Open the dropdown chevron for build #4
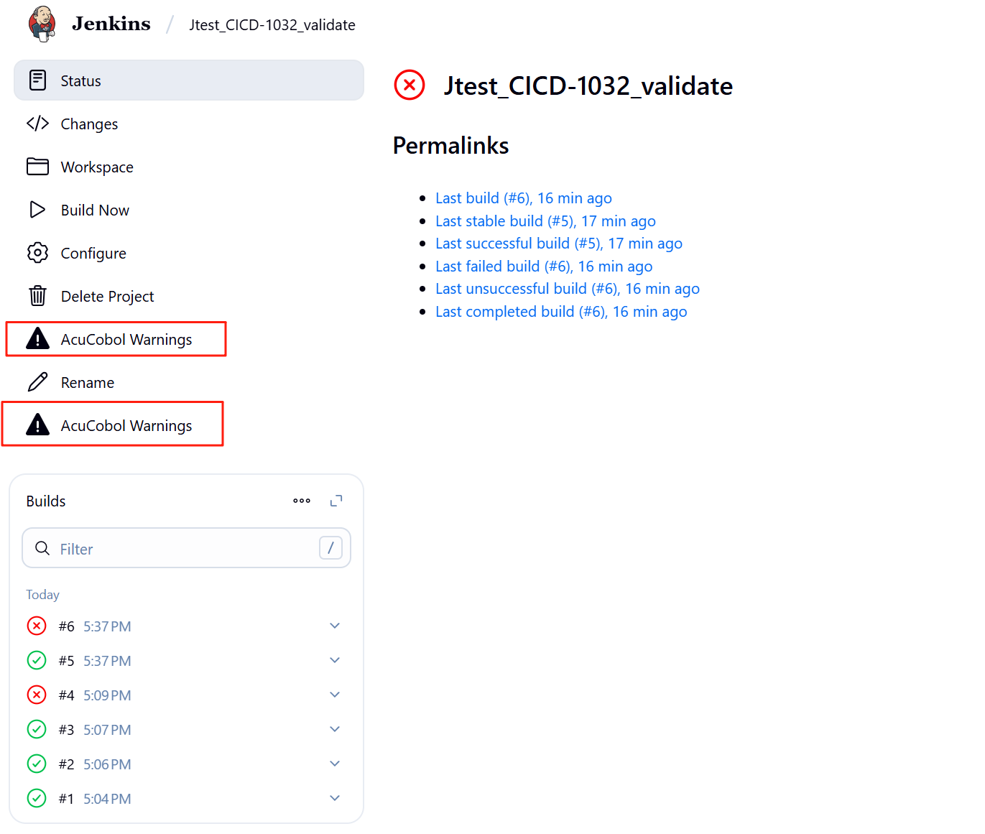985x834 pixels. [x=335, y=695]
